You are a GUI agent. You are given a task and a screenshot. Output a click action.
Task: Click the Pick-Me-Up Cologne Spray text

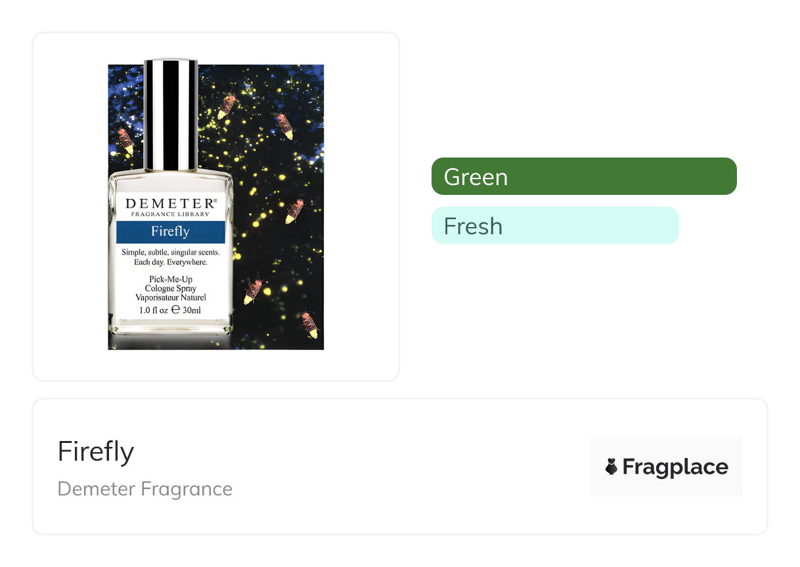pyautogui.click(x=170, y=284)
